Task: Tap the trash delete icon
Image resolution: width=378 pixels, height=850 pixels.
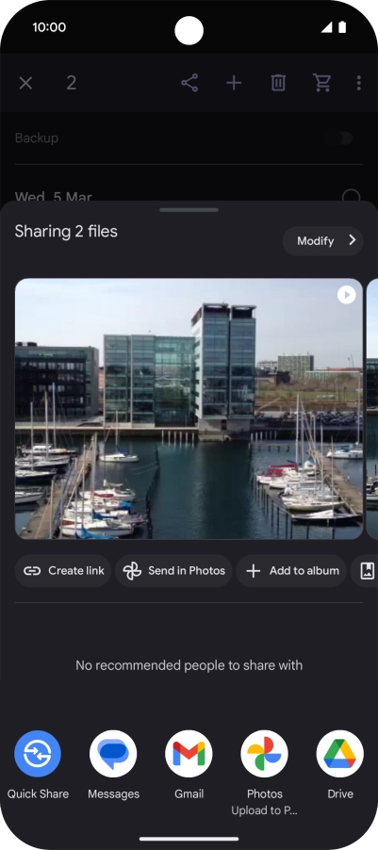Action: pyautogui.click(x=278, y=83)
